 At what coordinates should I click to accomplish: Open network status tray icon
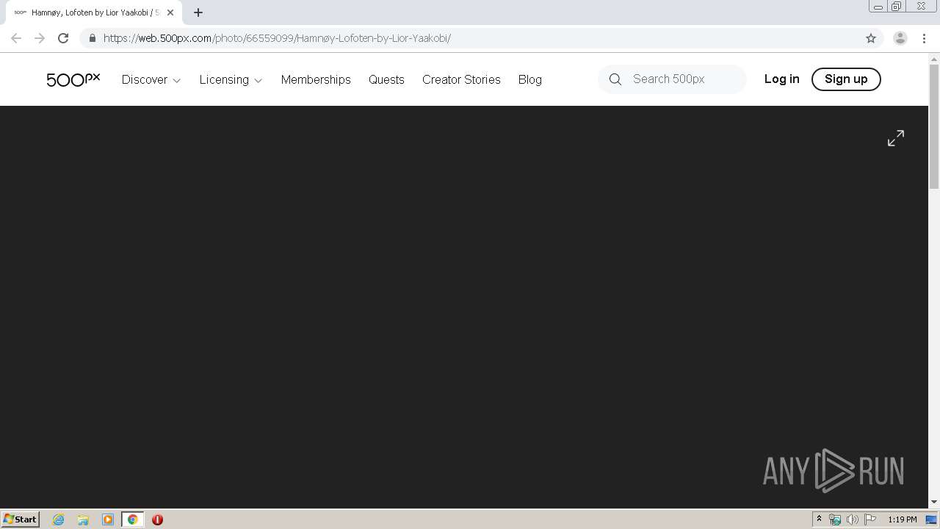(x=835, y=519)
